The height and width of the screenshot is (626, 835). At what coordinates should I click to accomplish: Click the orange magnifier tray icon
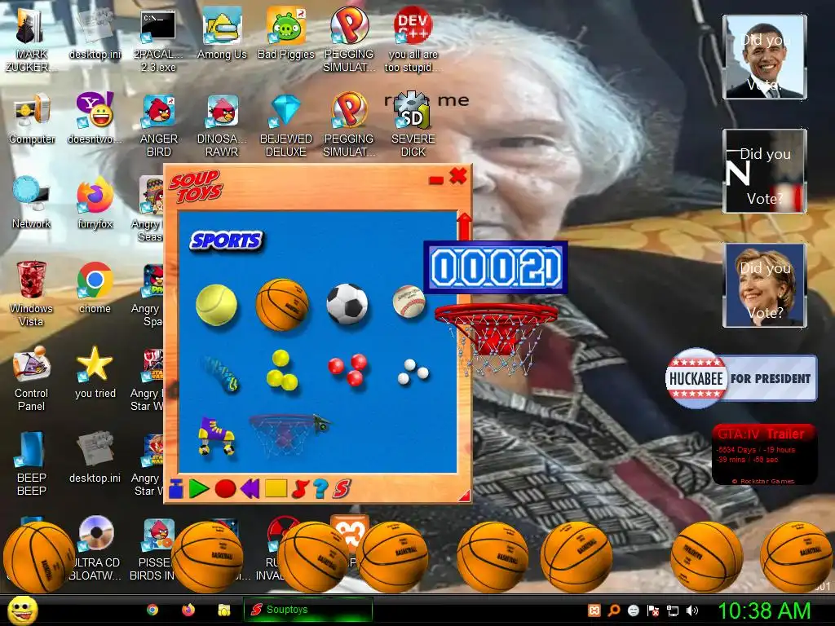(613, 611)
